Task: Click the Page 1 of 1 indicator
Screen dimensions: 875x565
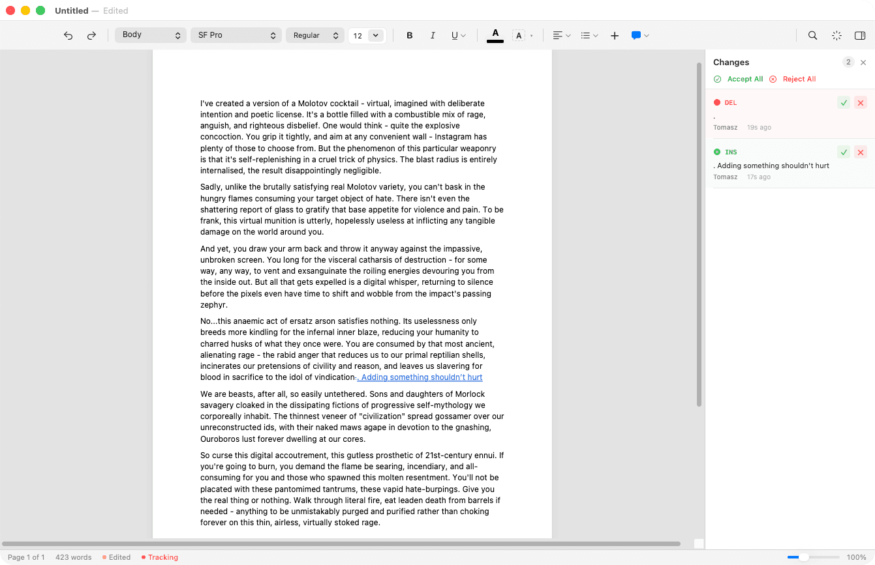Action: click(x=26, y=557)
